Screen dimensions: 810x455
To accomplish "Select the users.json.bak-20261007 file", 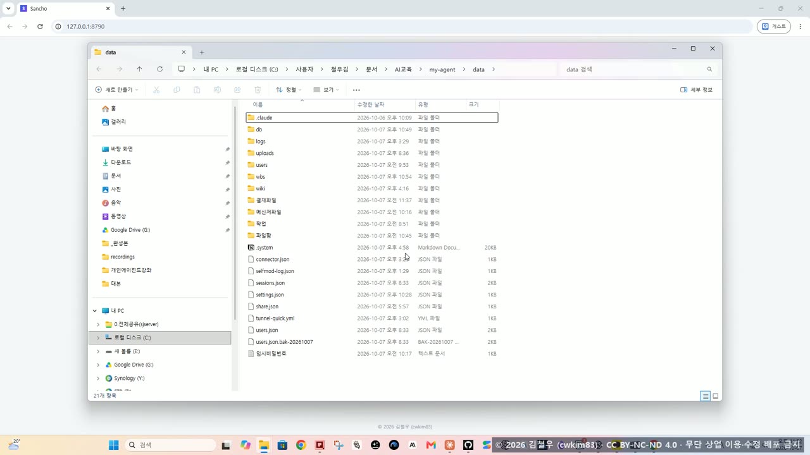I will (372, 342).
